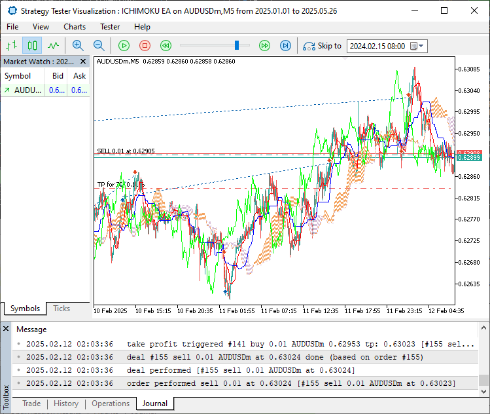Open the History tab in Toolbox
Image resolution: width=490 pixels, height=414 pixels.
65,404
